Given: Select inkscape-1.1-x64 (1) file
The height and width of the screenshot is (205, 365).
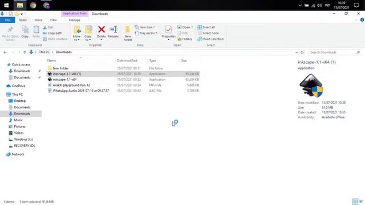Looking at the screenshot, I should coord(123,74).
